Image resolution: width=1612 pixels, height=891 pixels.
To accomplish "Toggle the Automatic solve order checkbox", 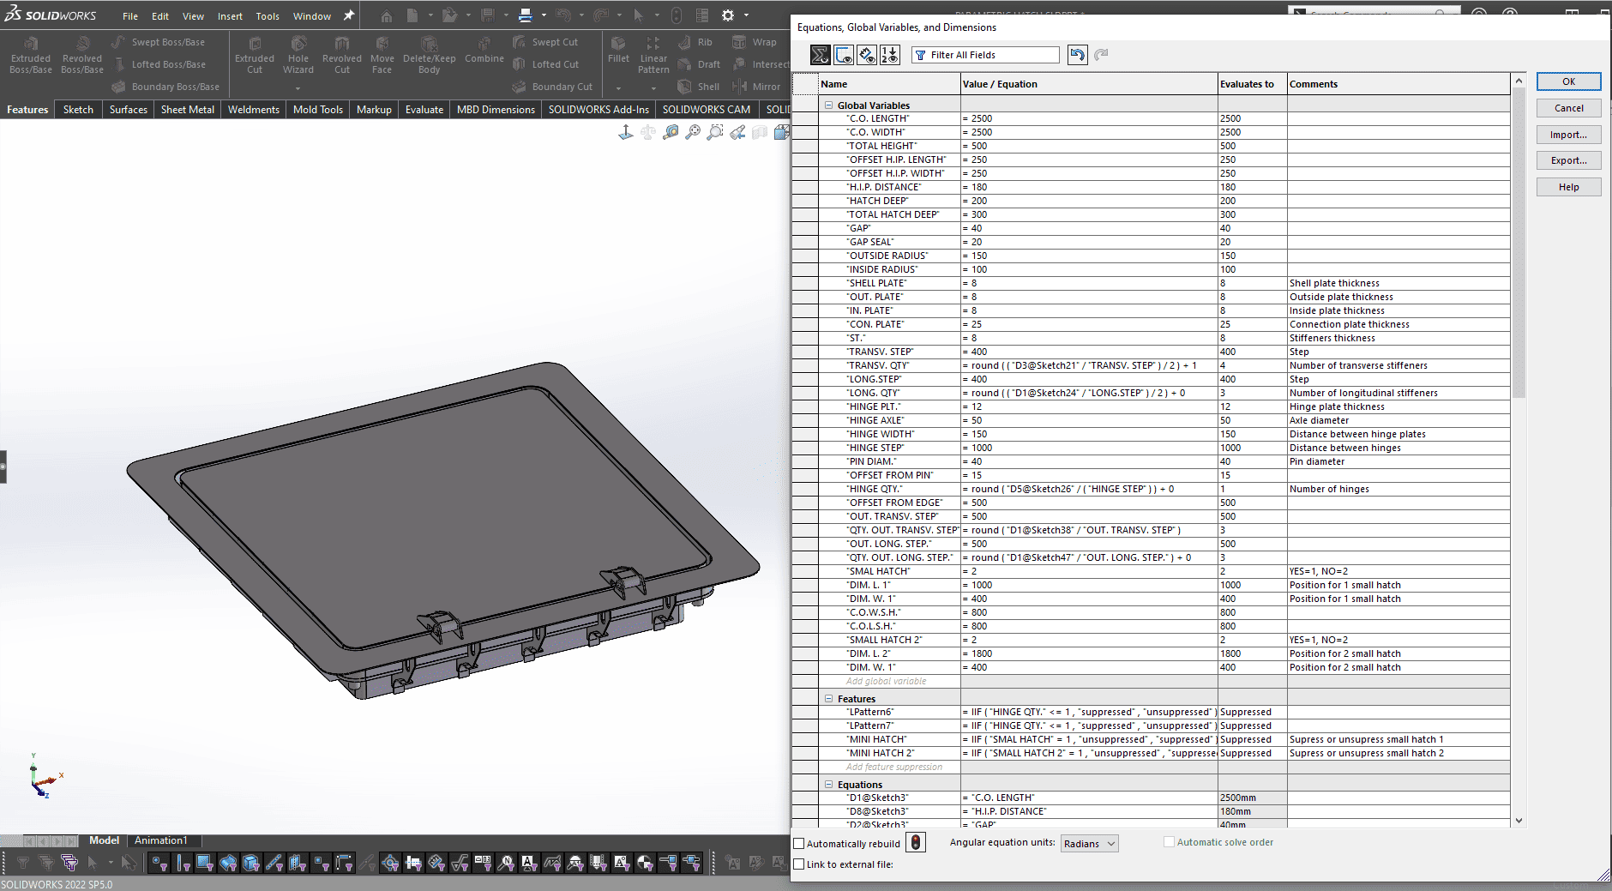I will pyautogui.click(x=1169, y=842).
